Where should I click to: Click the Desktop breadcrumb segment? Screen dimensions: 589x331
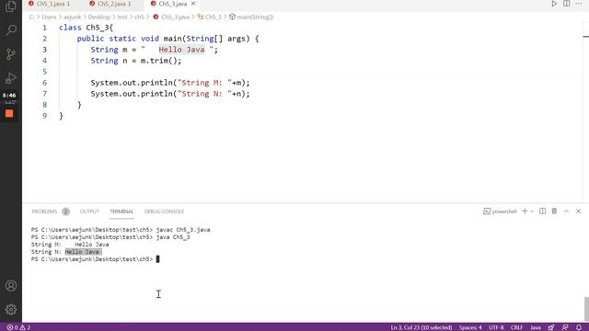99,17
